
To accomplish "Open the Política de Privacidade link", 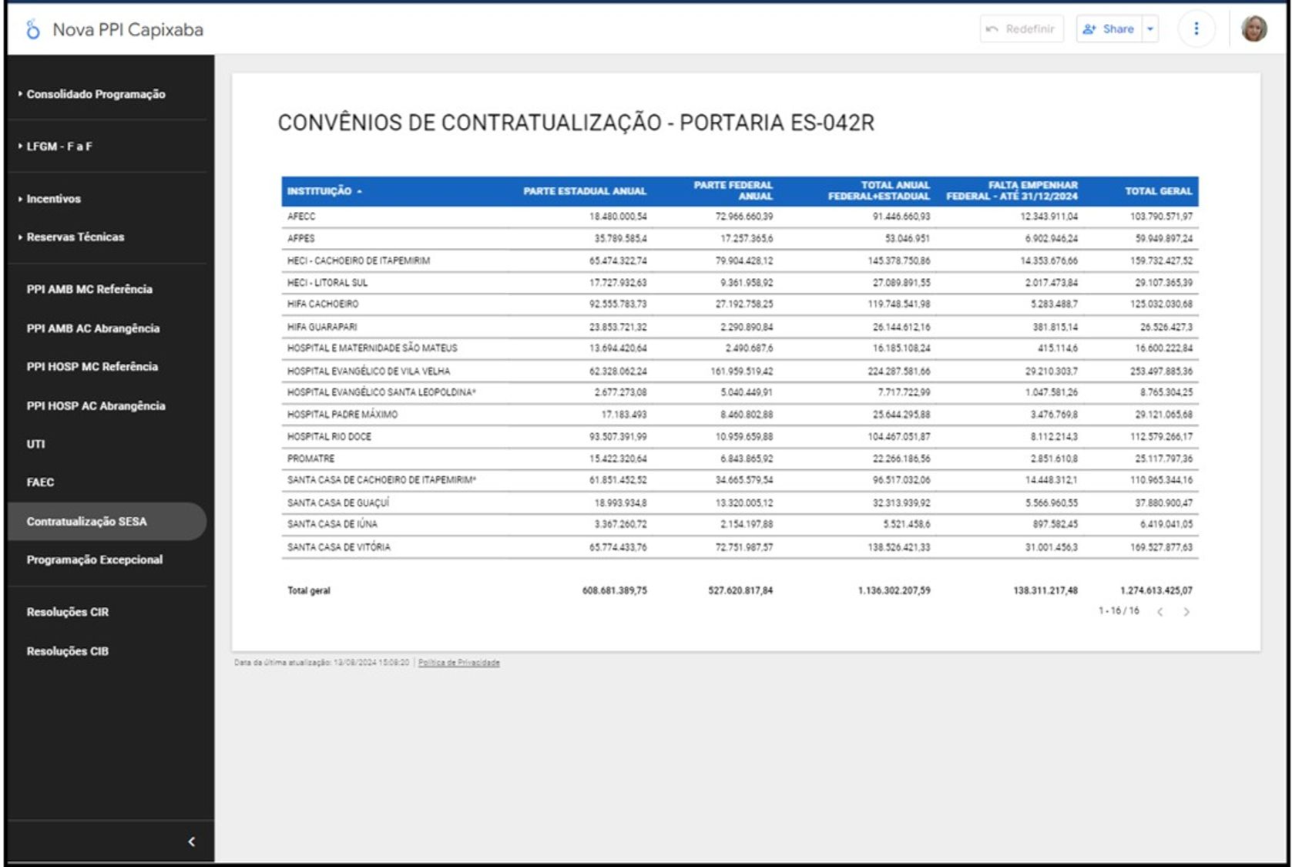I will point(458,663).
